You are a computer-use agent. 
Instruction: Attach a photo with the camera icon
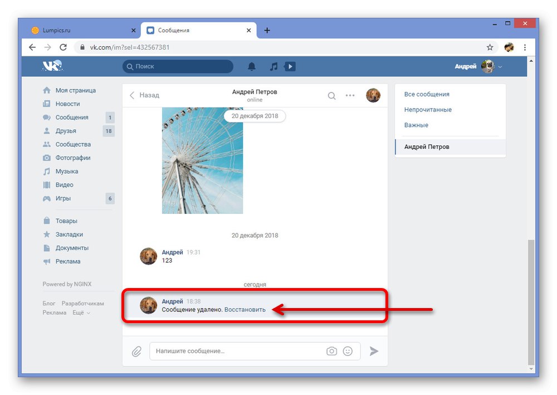(331, 351)
